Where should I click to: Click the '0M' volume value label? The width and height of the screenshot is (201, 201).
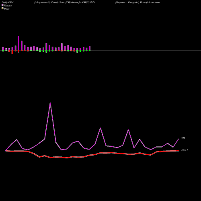pyautogui.click(x=183, y=138)
